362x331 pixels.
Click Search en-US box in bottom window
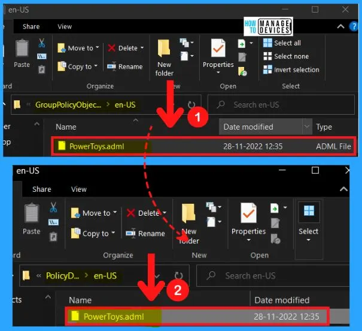point(273,275)
